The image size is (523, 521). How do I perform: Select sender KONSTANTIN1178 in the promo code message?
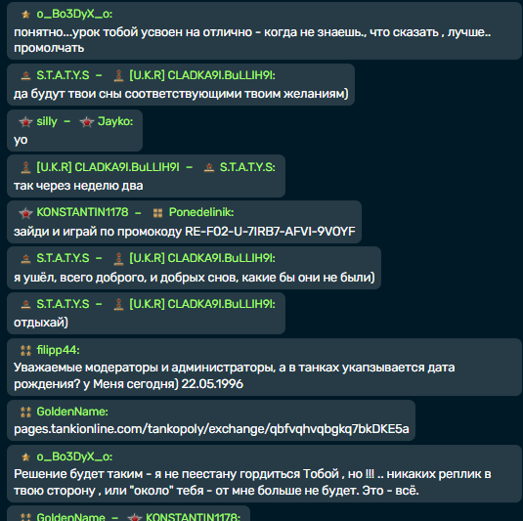82,212
